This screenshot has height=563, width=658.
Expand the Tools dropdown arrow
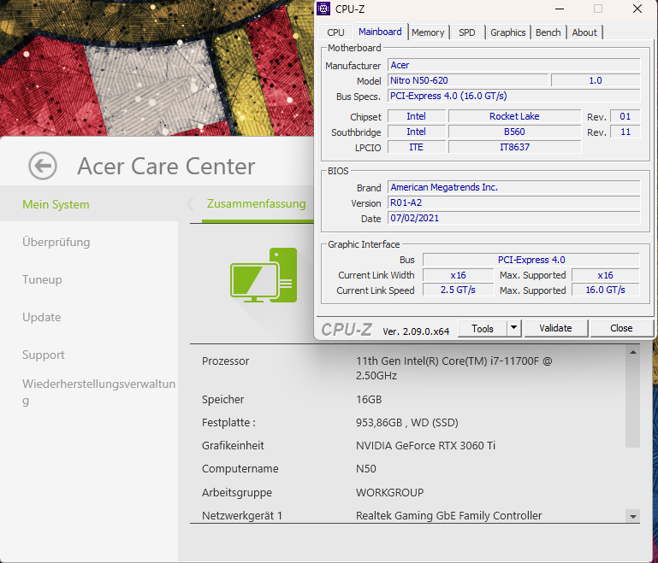click(514, 328)
